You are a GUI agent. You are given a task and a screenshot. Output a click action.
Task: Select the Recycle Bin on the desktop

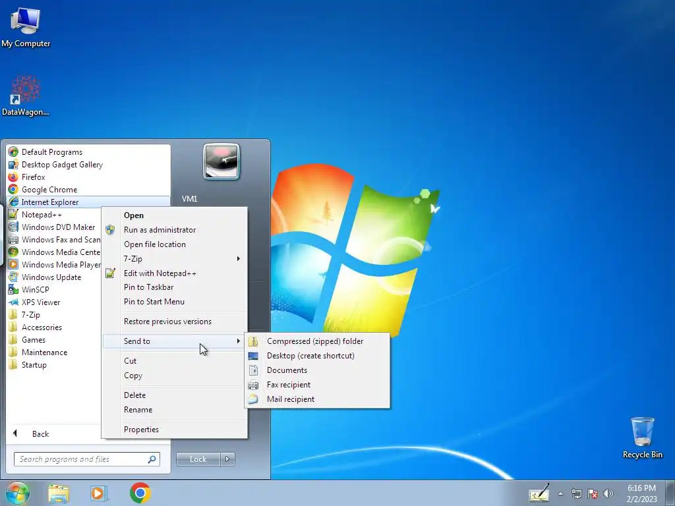[642, 437]
